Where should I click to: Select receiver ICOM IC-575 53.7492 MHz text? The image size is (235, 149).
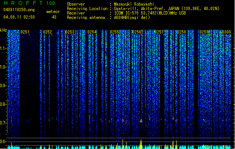coord(150,13)
